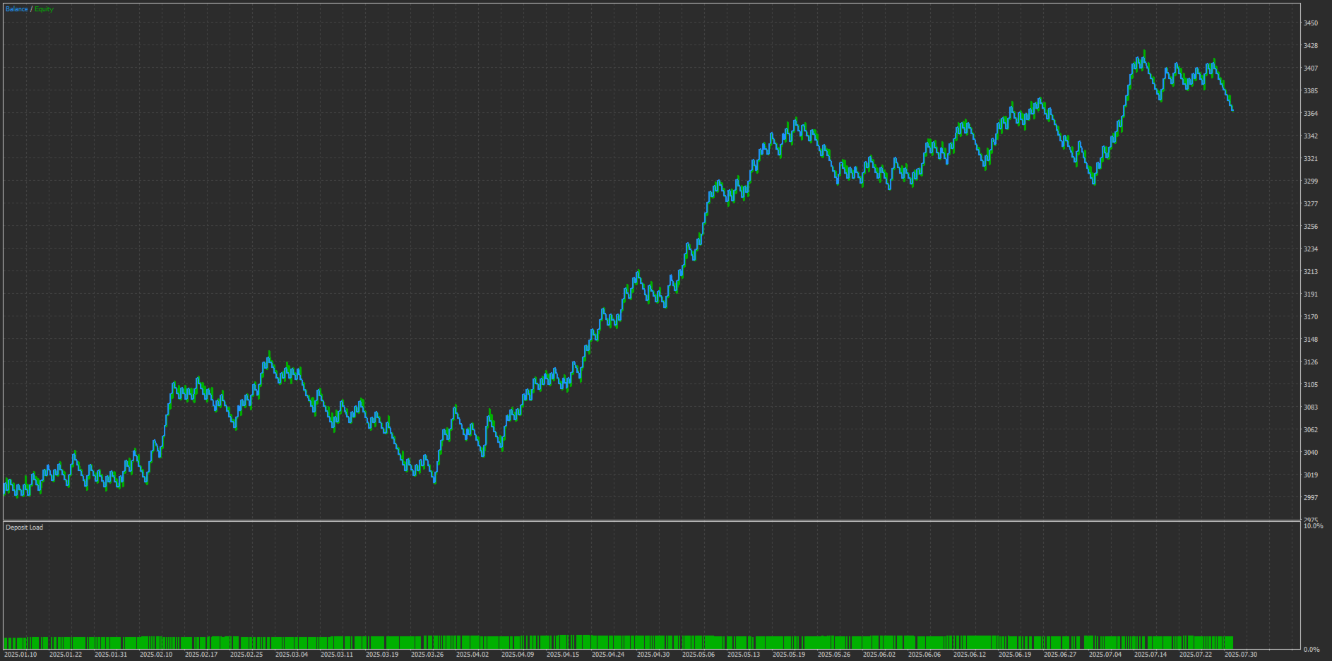Pick the 2025.06.02 date label
This screenshot has height=661, width=1332.
(879, 655)
